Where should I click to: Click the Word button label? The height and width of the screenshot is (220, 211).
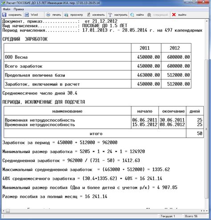coord(34,15)
